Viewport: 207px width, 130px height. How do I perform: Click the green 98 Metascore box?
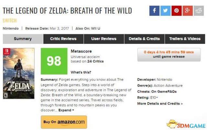click(54, 61)
